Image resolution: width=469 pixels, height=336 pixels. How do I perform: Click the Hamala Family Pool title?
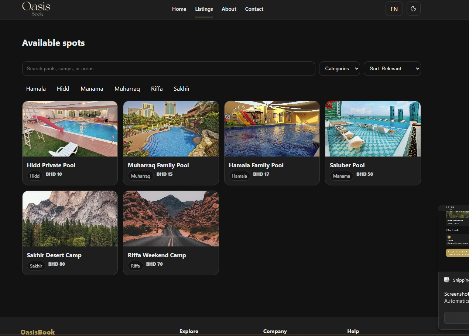pos(256,165)
